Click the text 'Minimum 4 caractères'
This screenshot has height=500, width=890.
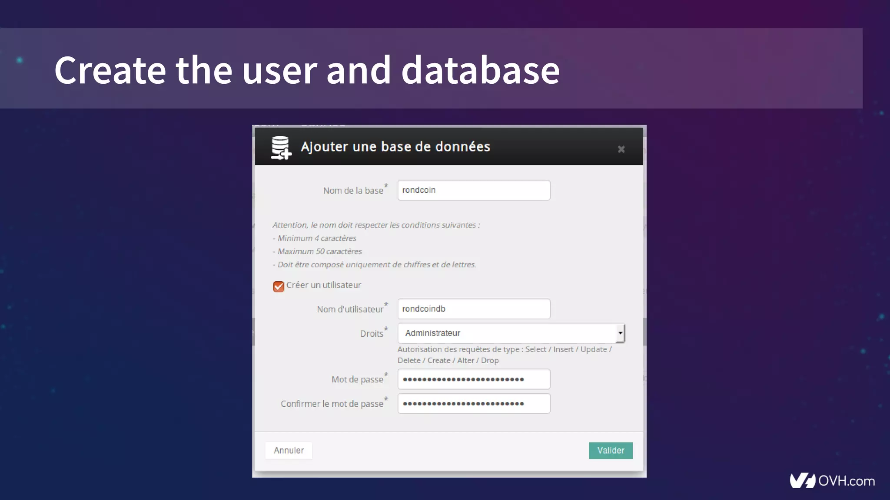pos(317,238)
